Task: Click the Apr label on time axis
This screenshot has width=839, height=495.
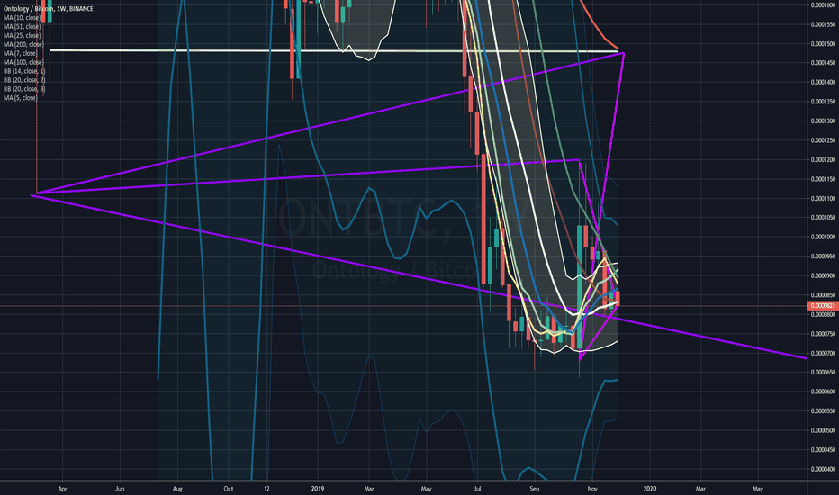Action: [63, 489]
